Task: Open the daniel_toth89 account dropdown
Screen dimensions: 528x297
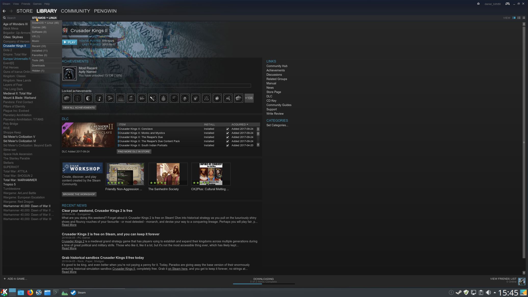Action: (x=492, y=4)
